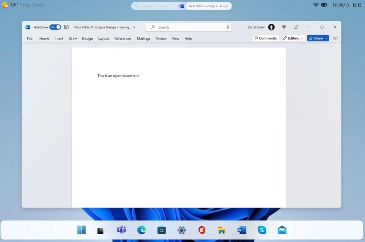Click the co-authoring people icon near Share
Image resolution: width=365 pixels, height=242 pixels.
(335, 38)
